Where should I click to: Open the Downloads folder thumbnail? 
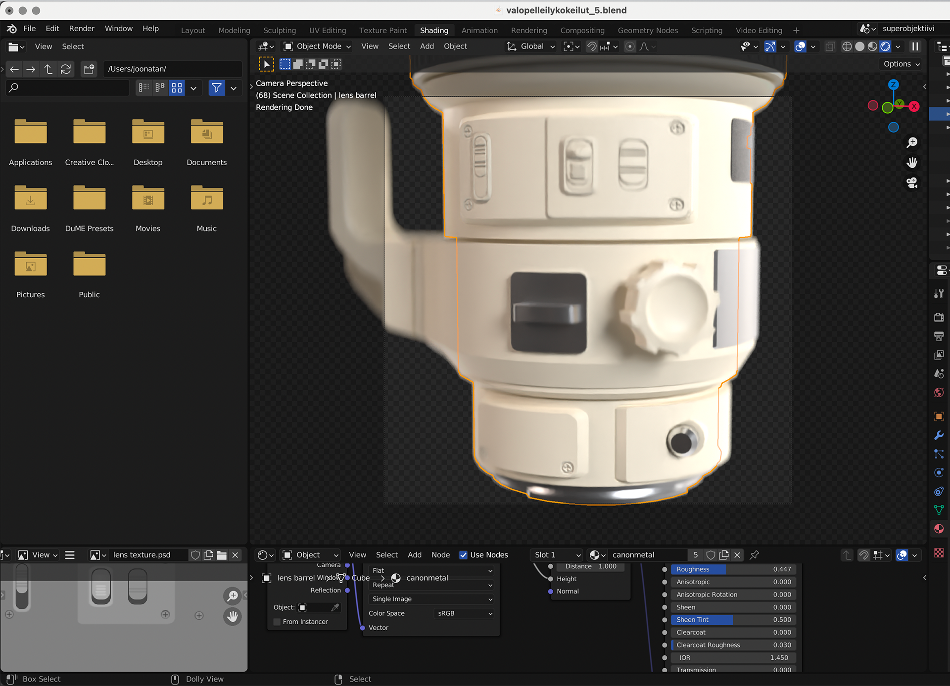click(x=30, y=198)
